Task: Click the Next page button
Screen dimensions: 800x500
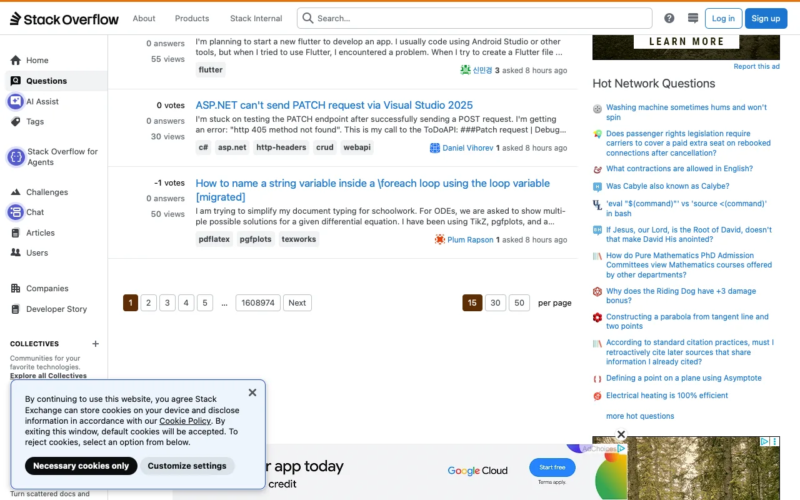Action: coord(297,302)
